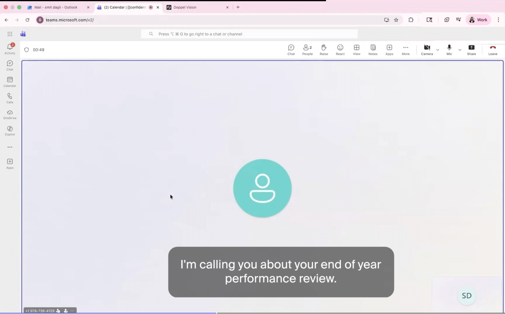Switch to the Outlook mail tab
This screenshot has width=505, height=314.
(x=56, y=7)
